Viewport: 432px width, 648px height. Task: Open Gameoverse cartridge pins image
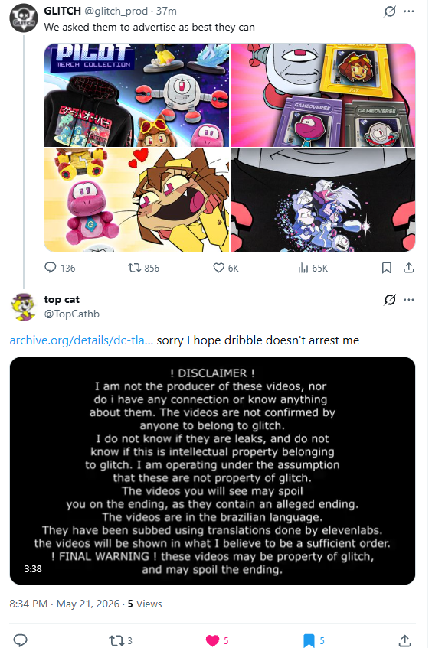(x=322, y=95)
